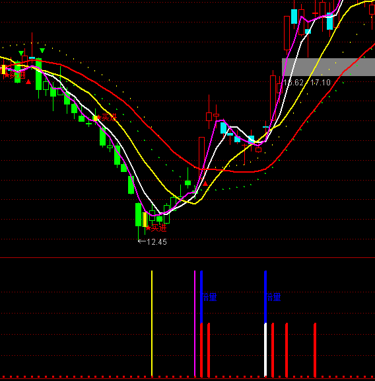The height and width of the screenshot is (381, 375).
Task: Select the tall cyan candle near the chart top
Action: 294,17
